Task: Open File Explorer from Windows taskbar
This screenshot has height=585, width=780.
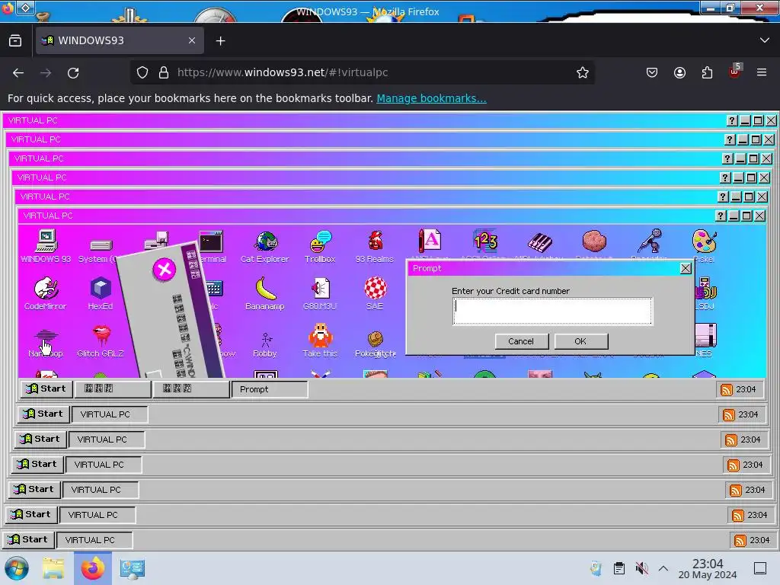Action: [53, 568]
